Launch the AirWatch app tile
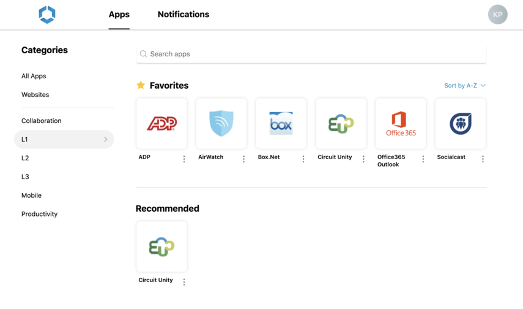Image resolution: width=523 pixels, height=309 pixels. (x=221, y=124)
